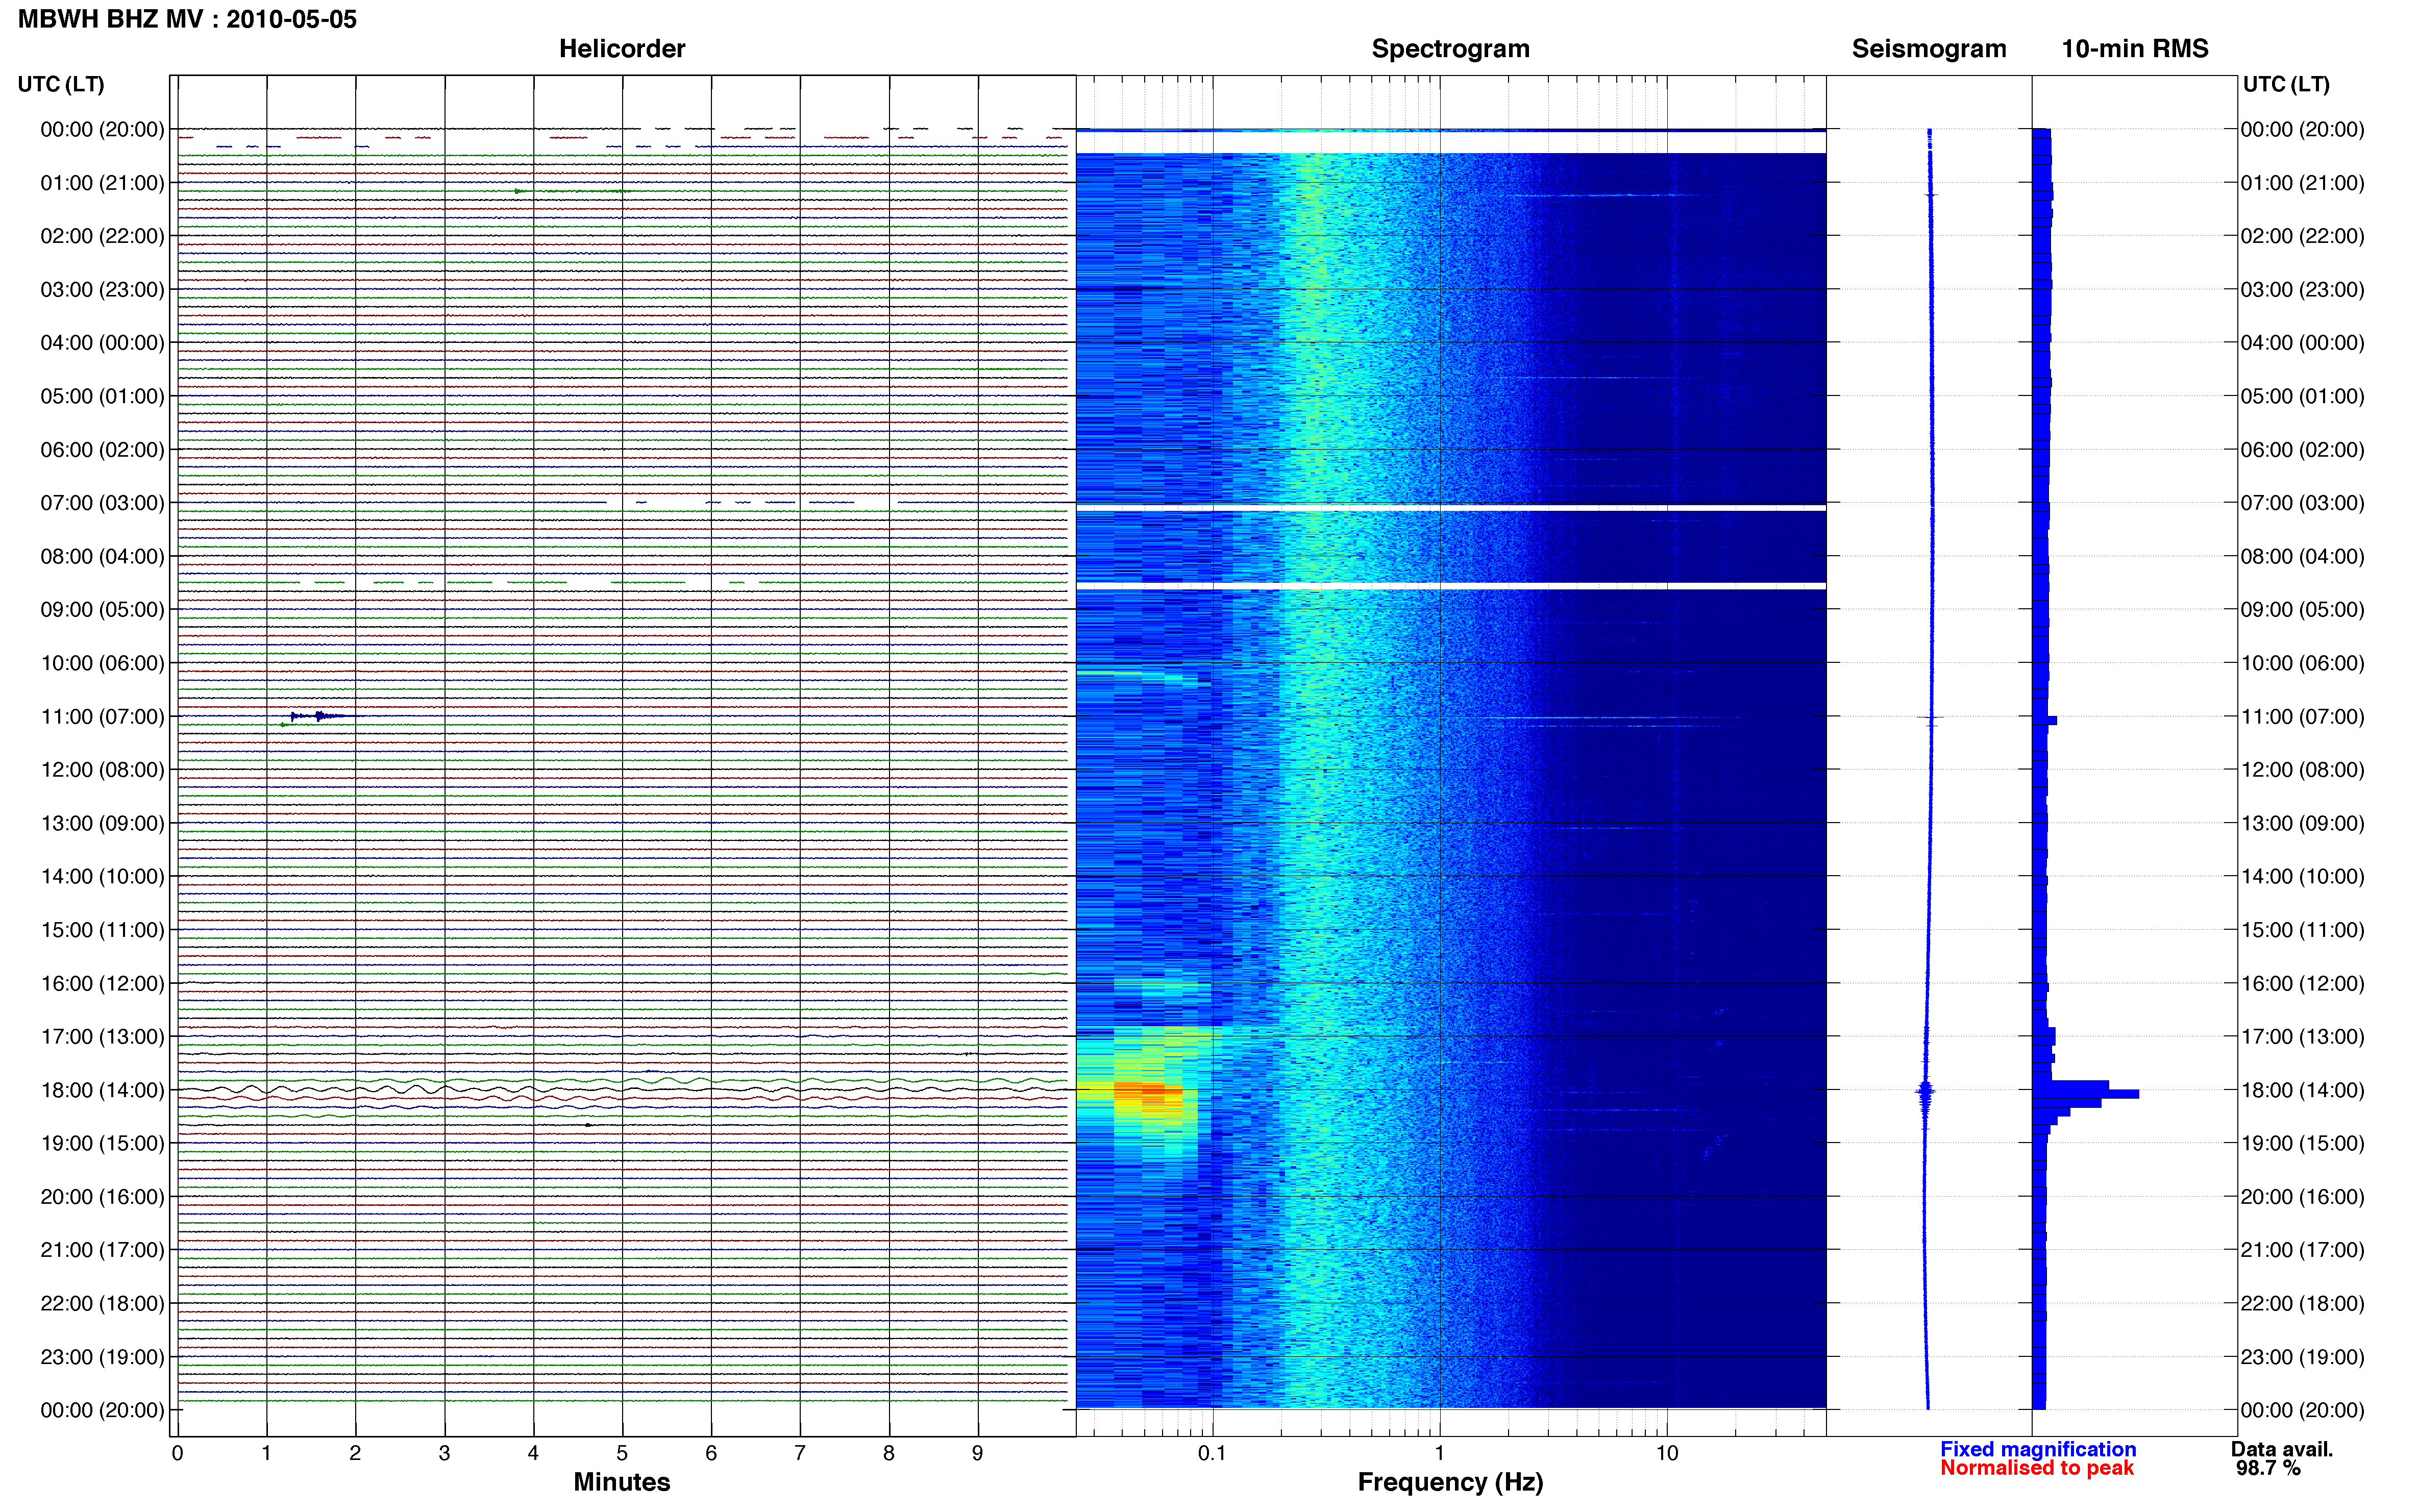Click tick label '3' on the Minutes axis

click(x=444, y=1454)
